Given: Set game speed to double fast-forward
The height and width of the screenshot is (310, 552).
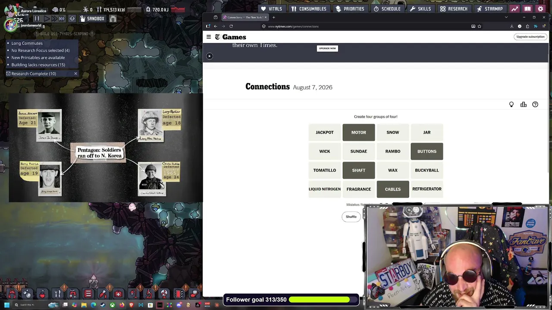Looking at the screenshot, I should tap(54, 19).
